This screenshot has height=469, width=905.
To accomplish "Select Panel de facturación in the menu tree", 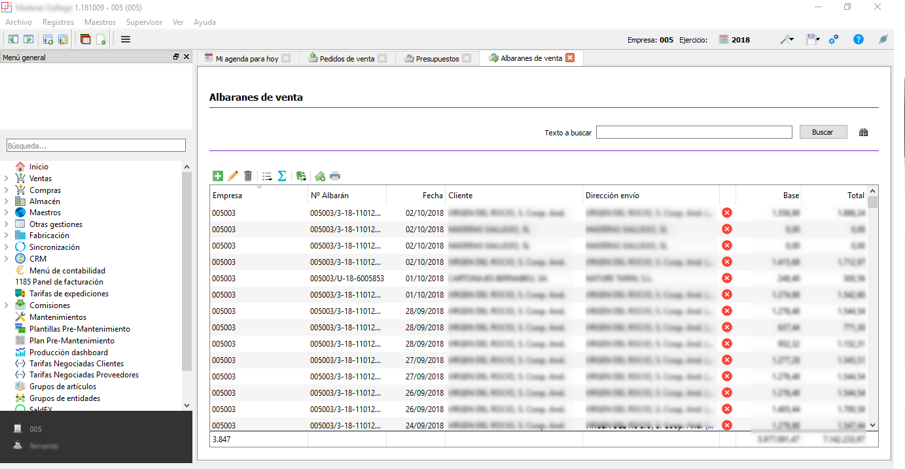I will click(x=59, y=282).
